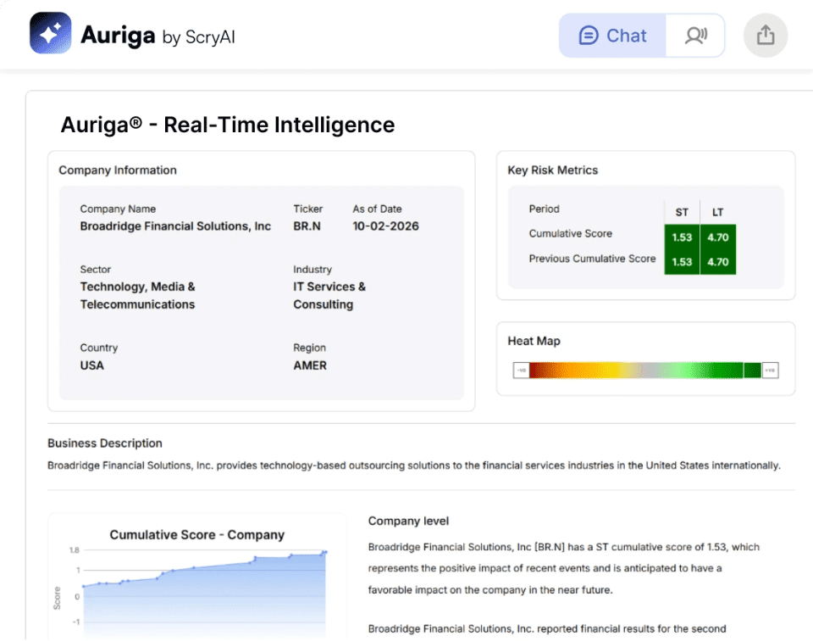Click the heat map gradient bar
This screenshot has width=813, height=641.
tap(645, 370)
